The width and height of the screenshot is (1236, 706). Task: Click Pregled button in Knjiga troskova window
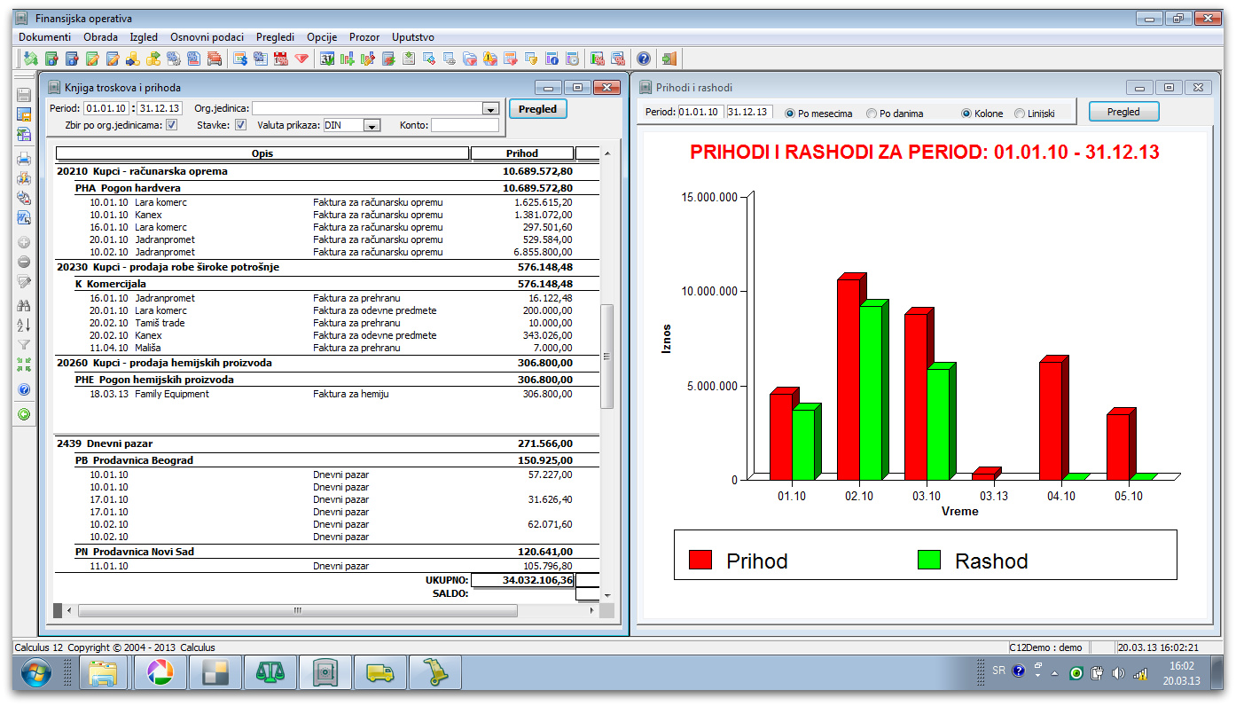point(537,109)
